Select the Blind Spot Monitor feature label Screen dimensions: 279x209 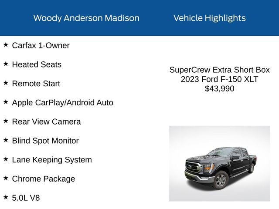click(x=45, y=141)
